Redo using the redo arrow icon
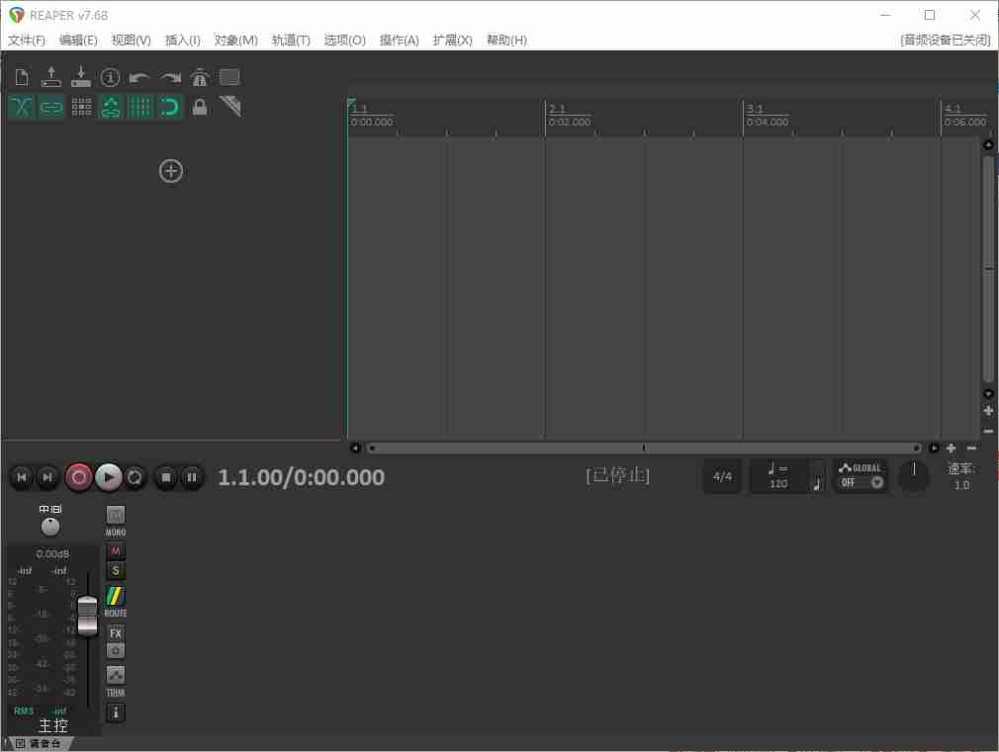This screenshot has height=752, width=999. [169, 77]
